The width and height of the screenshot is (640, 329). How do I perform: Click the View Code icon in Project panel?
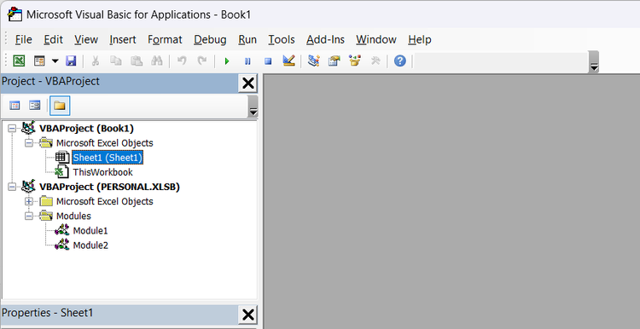(15, 106)
